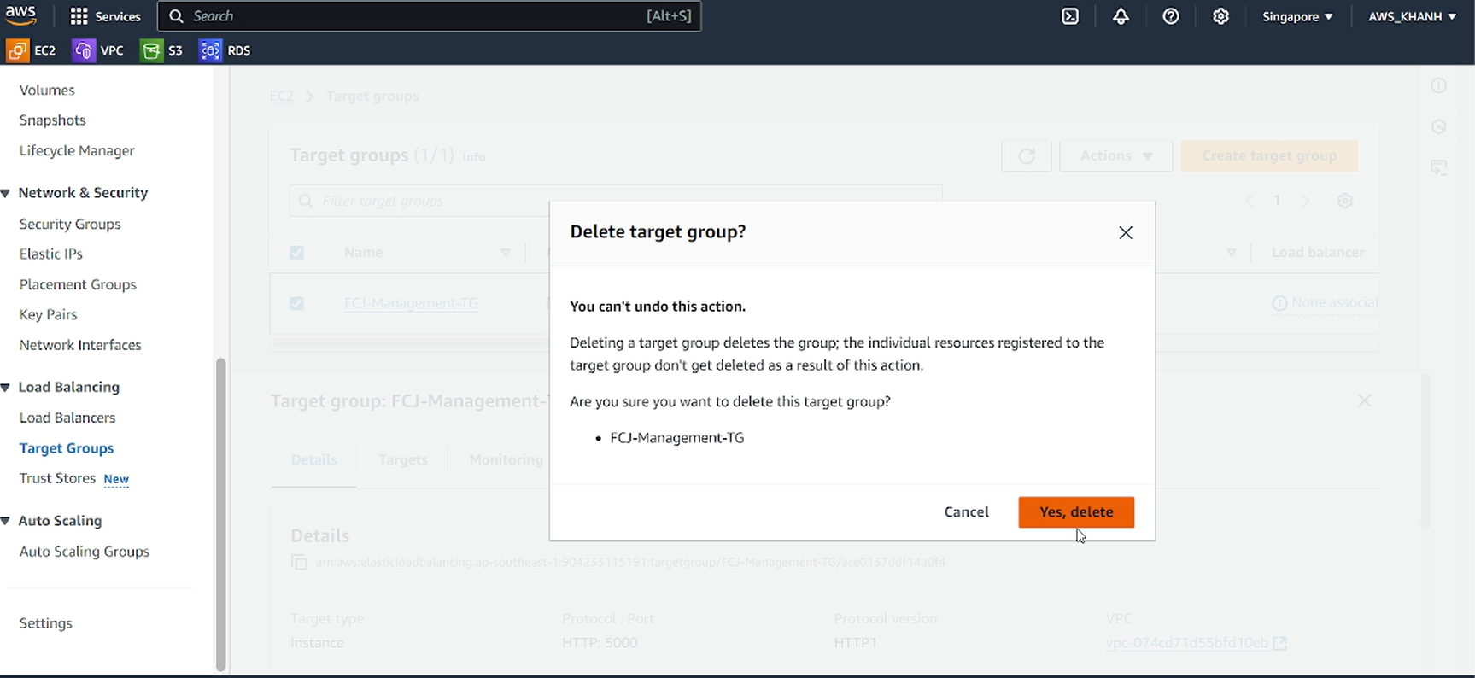Open the notifications bell
The width and height of the screenshot is (1475, 678).
(1121, 16)
